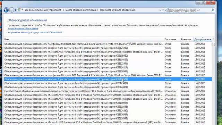The image size is (222, 125).
Task: Open the recent pages dropdown arrow beside the Forward button
Action: (15, 10)
